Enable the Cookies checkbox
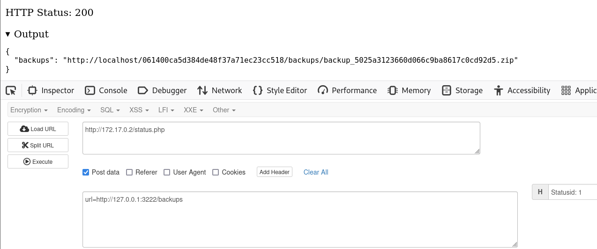This screenshot has height=249, width=597. click(x=216, y=172)
